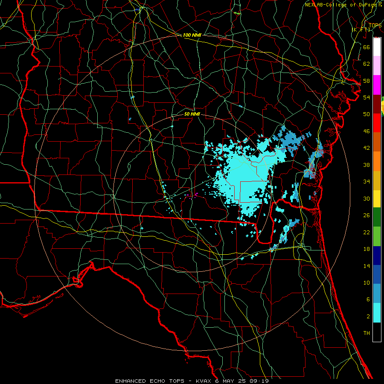384x384 pixels.
Task: Click the "K FT" units label
Action: 361,29
